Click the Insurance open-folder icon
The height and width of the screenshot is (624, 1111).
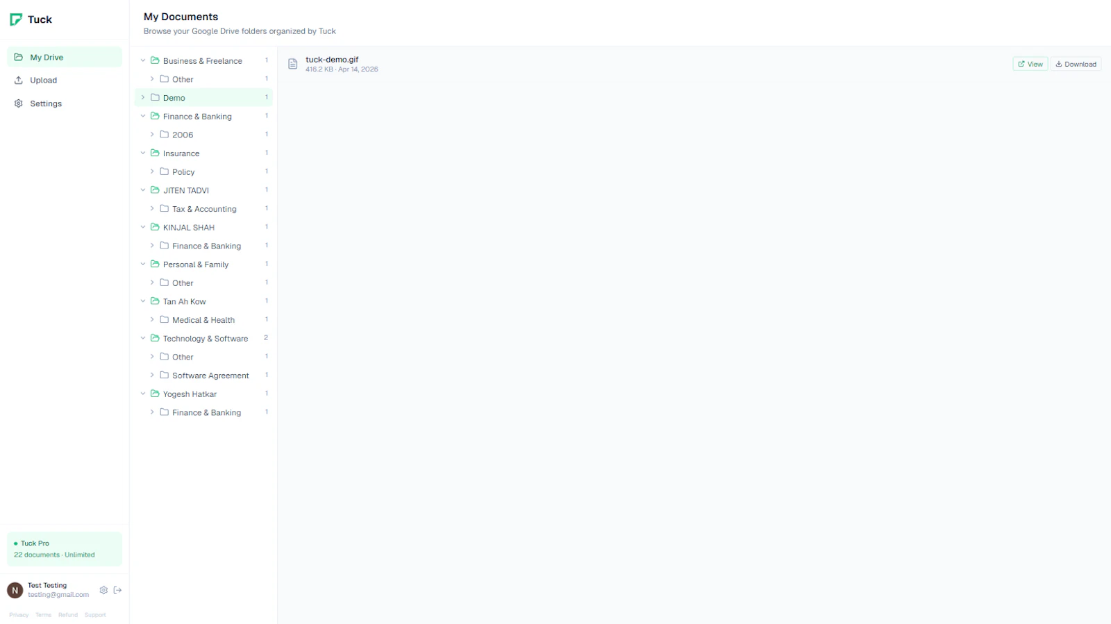tap(155, 153)
